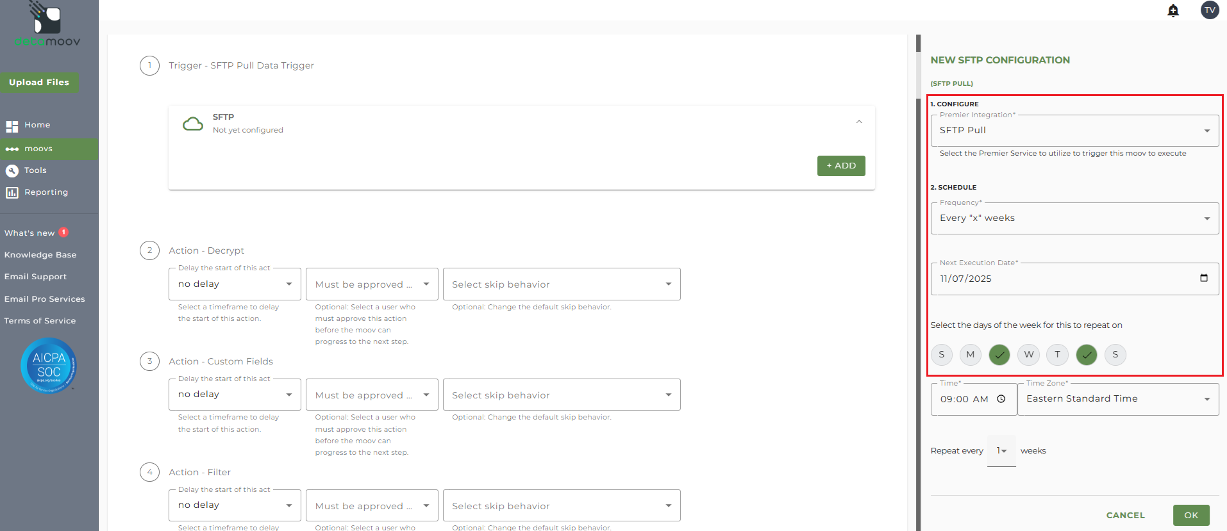Toggle Wednesday in the repeat days
Image resolution: width=1227 pixels, height=531 pixels.
tap(1028, 355)
